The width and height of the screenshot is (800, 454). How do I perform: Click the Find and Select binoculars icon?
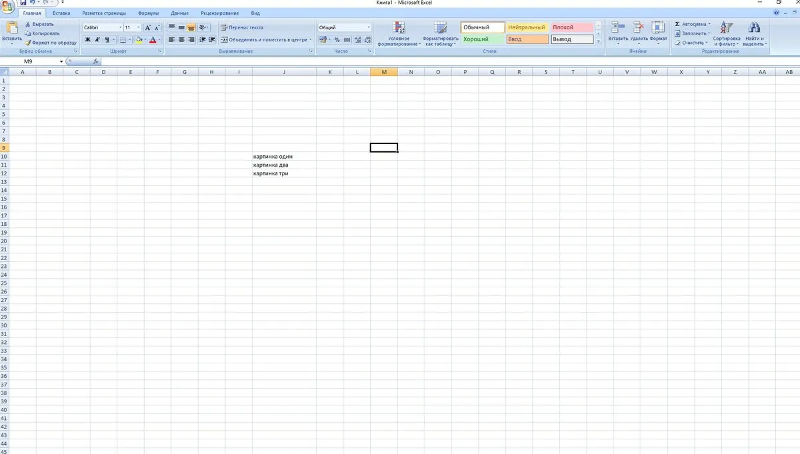[754, 27]
